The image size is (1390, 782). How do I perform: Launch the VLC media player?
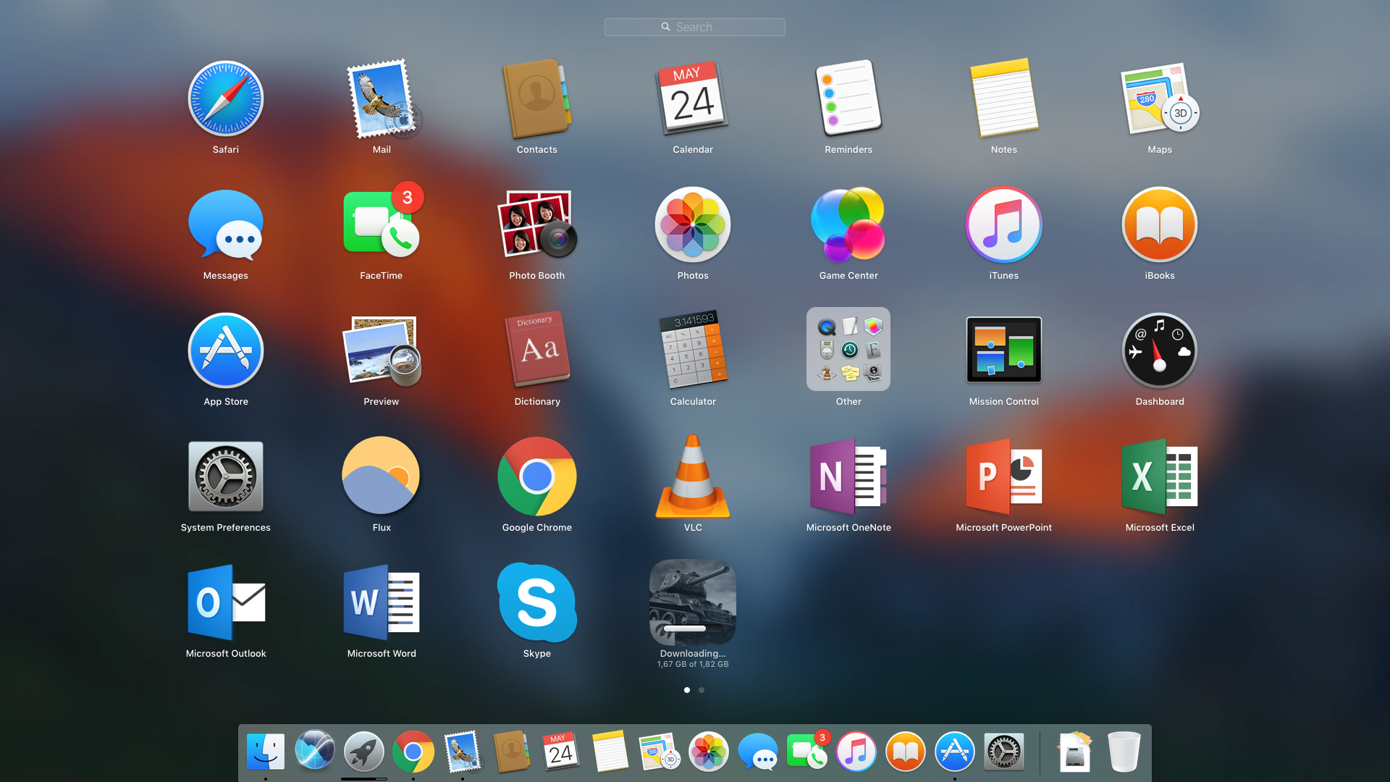pyautogui.click(x=693, y=477)
